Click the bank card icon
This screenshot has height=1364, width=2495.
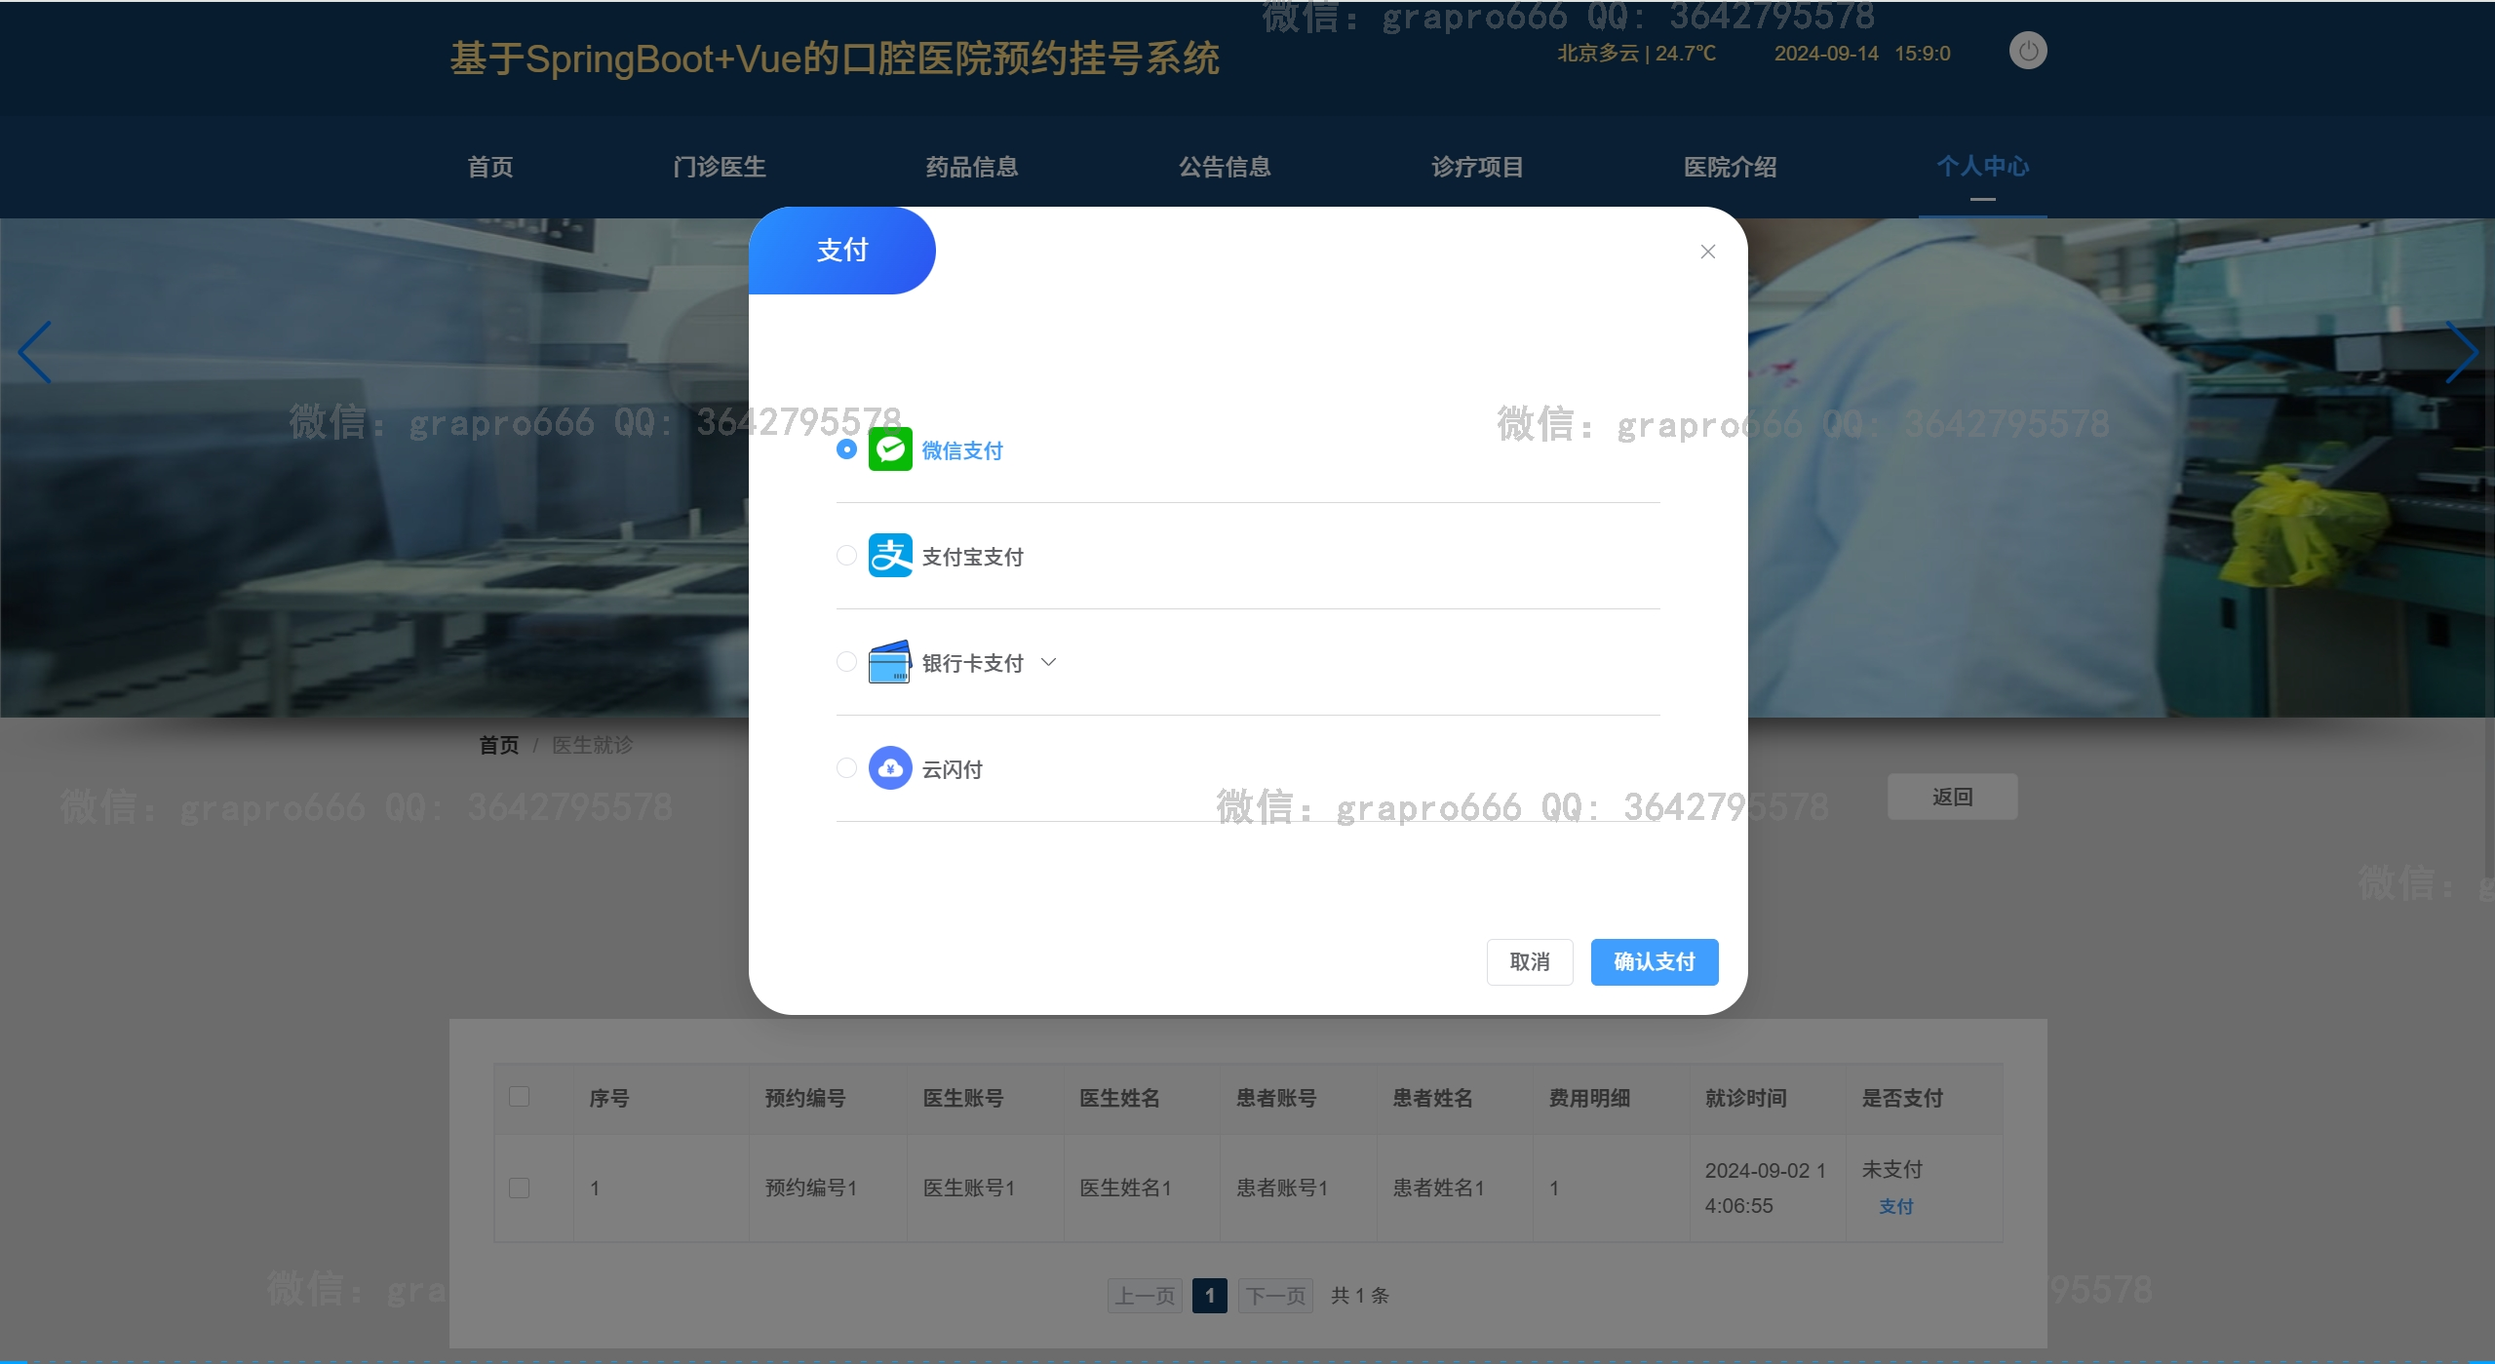(x=889, y=662)
